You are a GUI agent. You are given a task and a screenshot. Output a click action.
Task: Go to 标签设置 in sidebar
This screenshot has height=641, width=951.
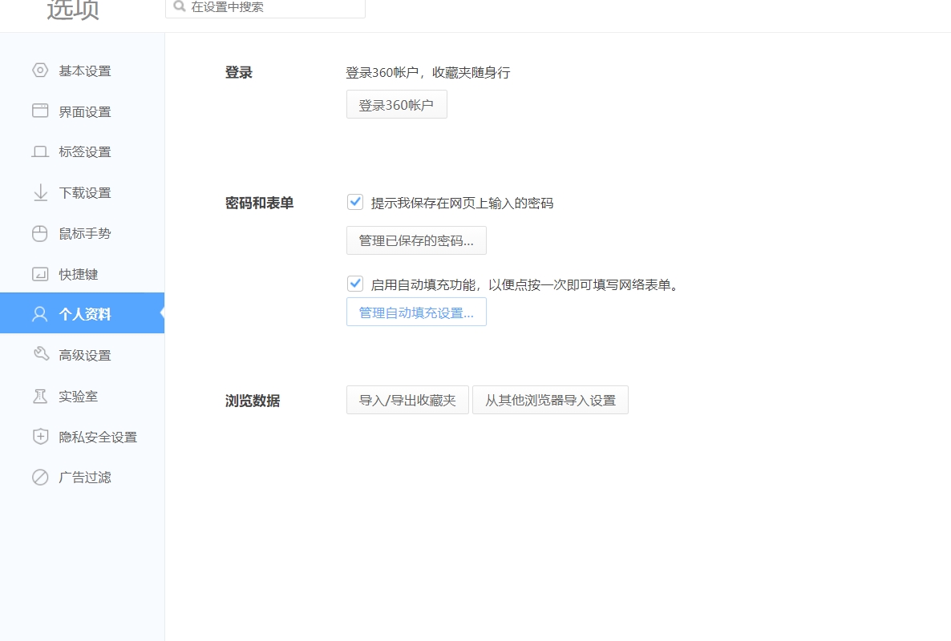tap(82, 152)
